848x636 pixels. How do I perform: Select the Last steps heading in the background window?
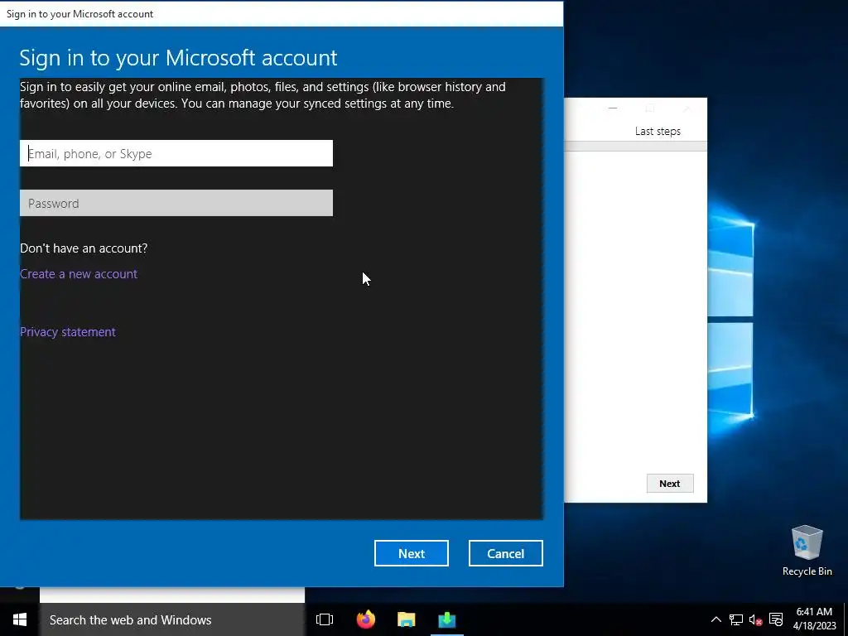(x=658, y=132)
